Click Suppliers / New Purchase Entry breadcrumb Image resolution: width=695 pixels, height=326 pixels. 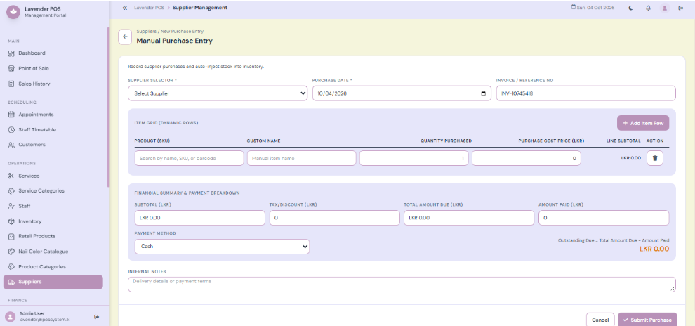[x=170, y=32]
